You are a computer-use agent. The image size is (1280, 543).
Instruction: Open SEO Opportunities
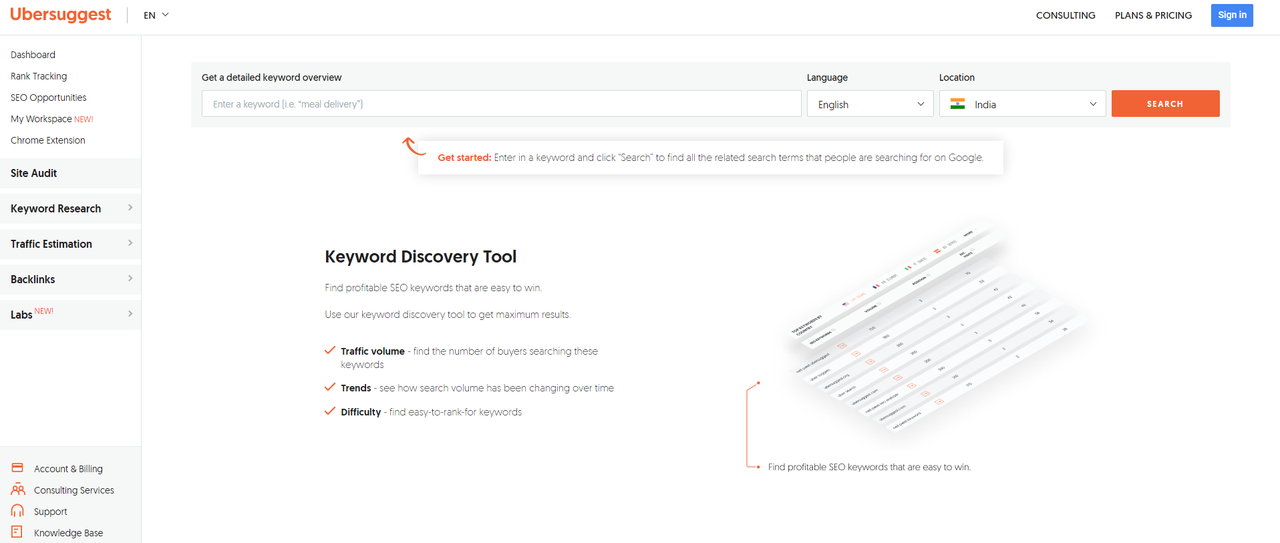(48, 98)
